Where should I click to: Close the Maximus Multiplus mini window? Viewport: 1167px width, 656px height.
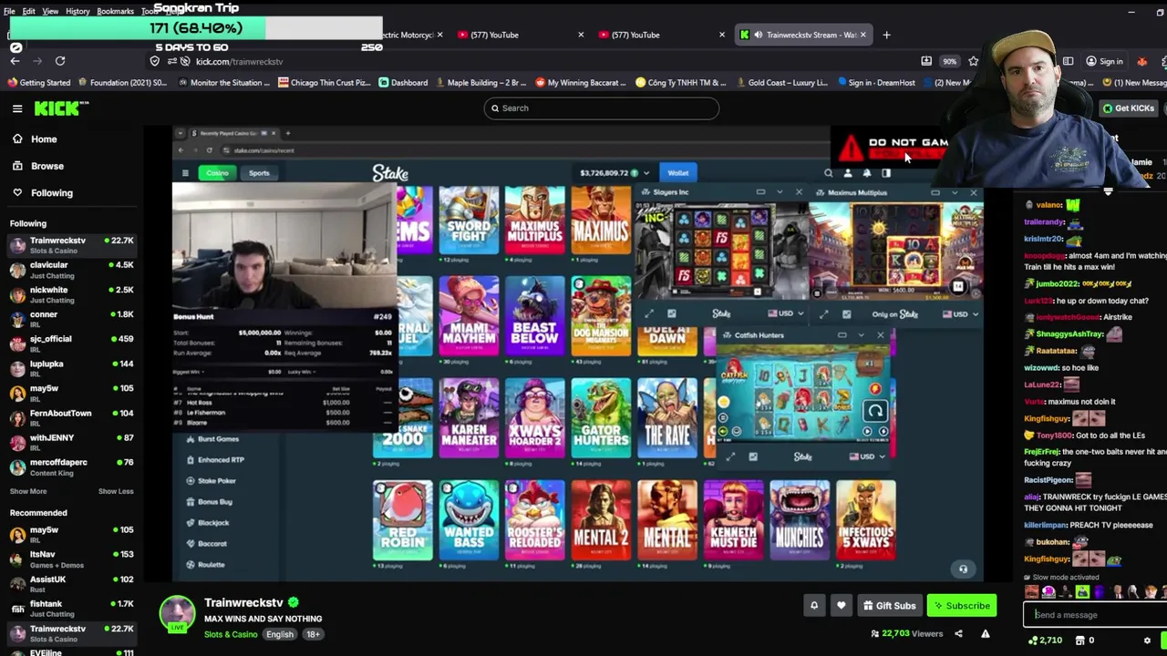coord(973,192)
